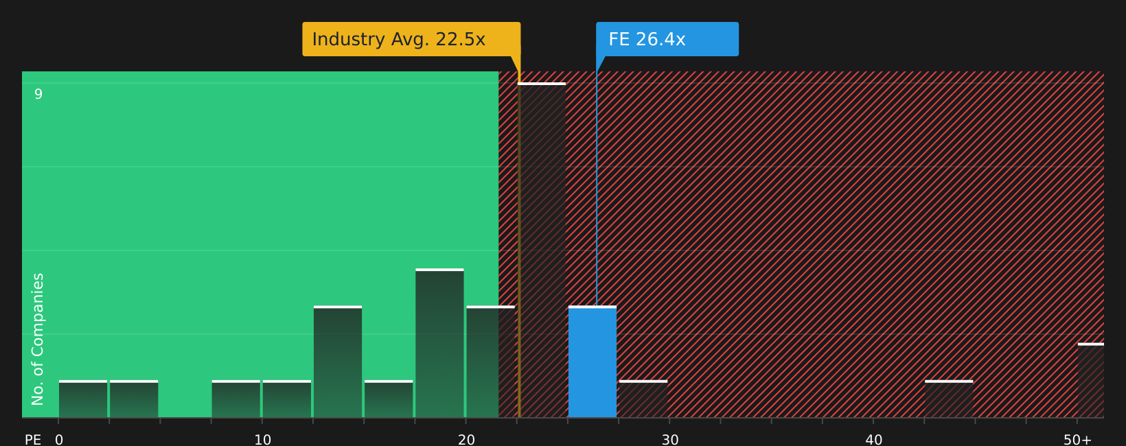Click the 'No. of Companies' axis title
1126x446 pixels.
tap(38, 339)
